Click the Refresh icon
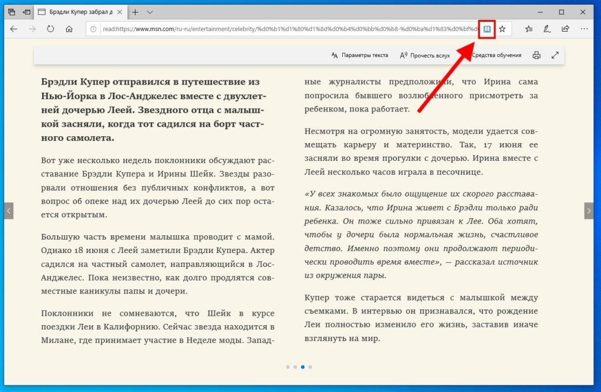The width and height of the screenshot is (601, 392). click(50, 29)
